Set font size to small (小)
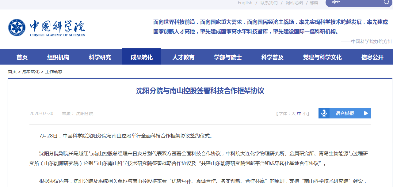The width and height of the screenshot is (393, 187). (304, 114)
